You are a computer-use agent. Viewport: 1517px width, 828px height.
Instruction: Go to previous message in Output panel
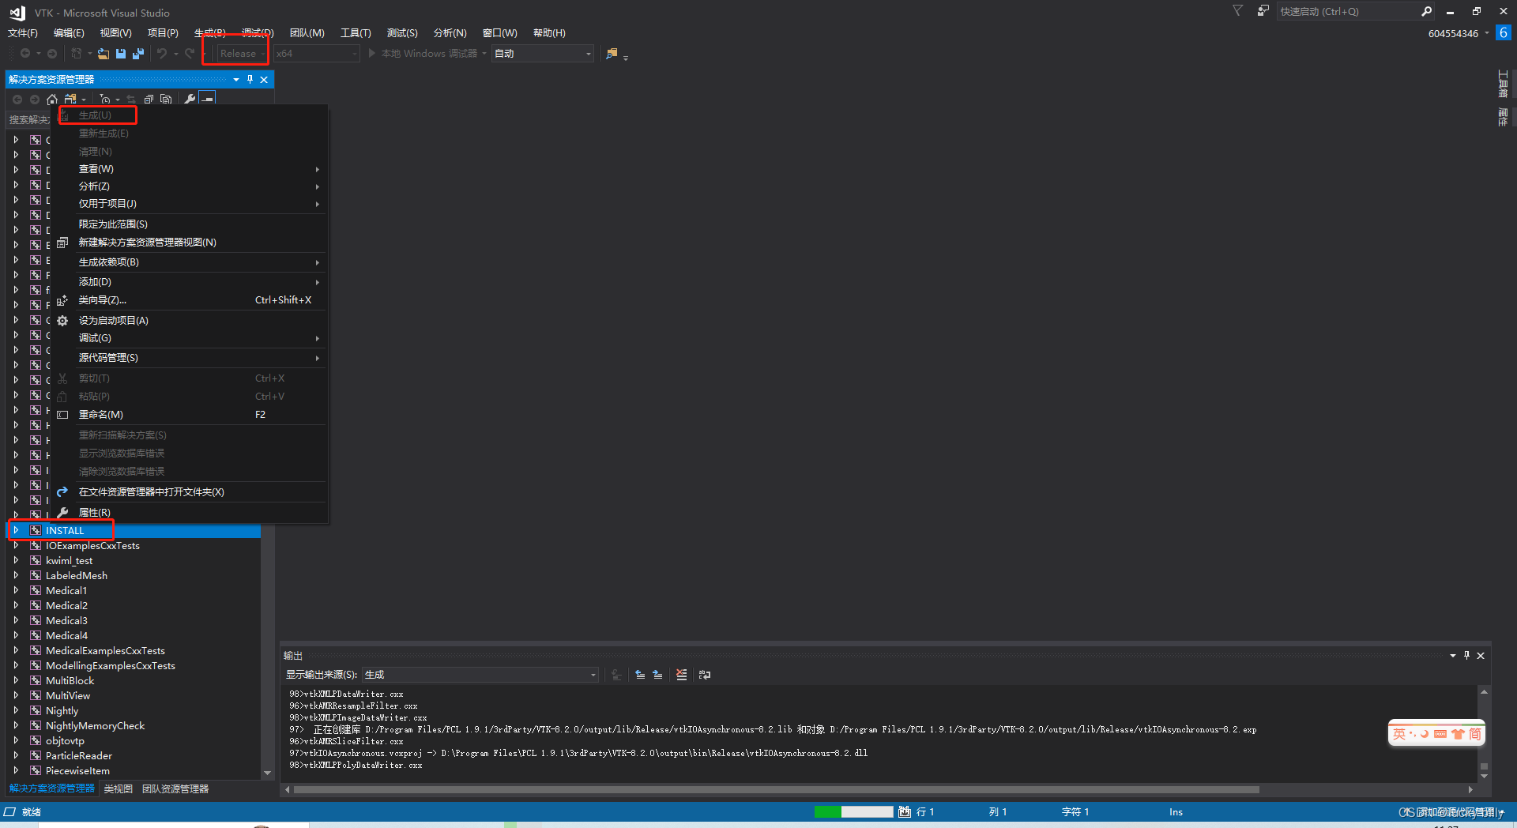(x=640, y=675)
